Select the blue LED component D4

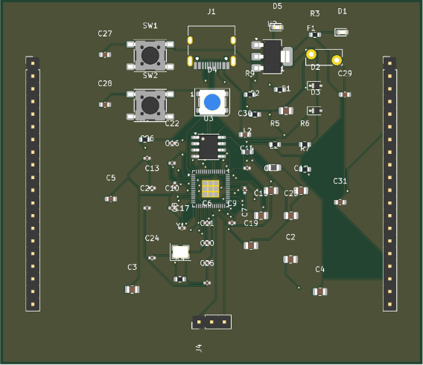tap(212, 102)
